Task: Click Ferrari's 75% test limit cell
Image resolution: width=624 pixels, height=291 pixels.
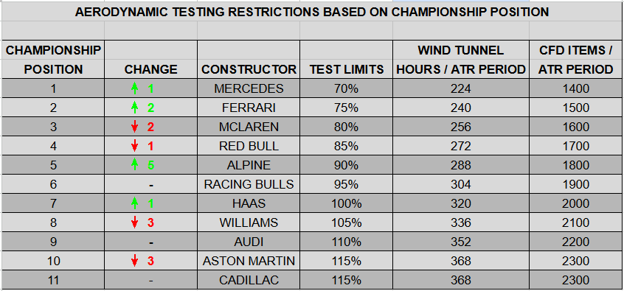Action: click(x=346, y=108)
